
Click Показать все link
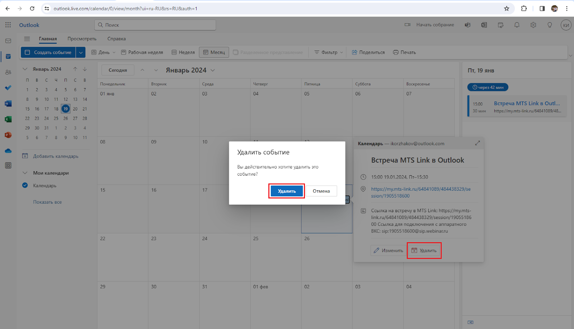[47, 202]
